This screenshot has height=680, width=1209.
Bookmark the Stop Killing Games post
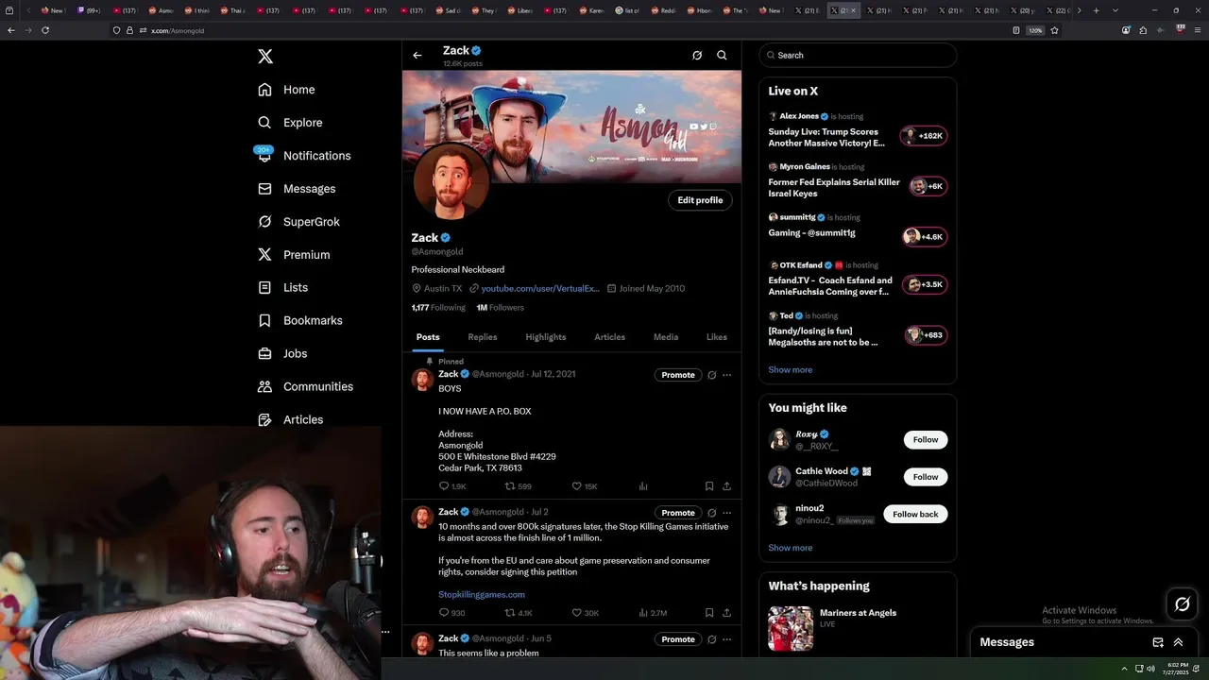point(709,613)
